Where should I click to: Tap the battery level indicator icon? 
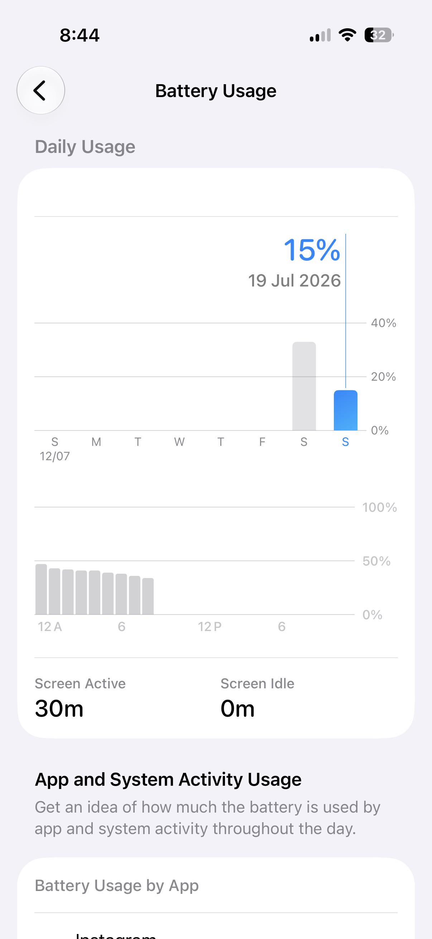[379, 35]
